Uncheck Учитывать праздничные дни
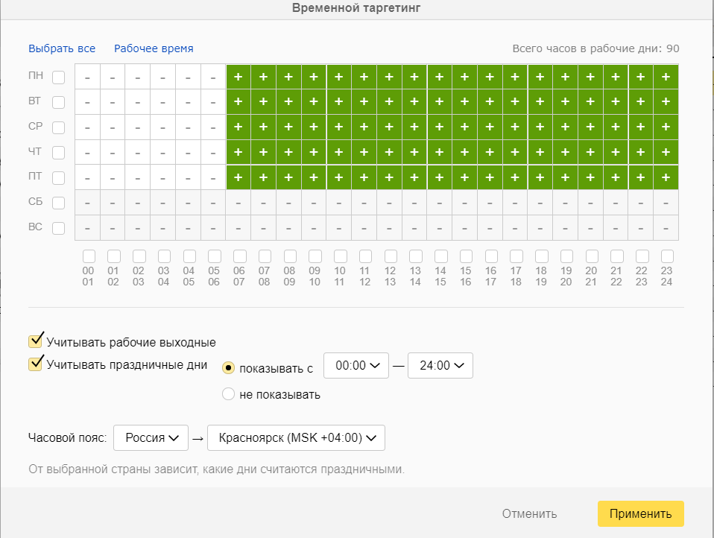The height and width of the screenshot is (538, 714). point(35,364)
